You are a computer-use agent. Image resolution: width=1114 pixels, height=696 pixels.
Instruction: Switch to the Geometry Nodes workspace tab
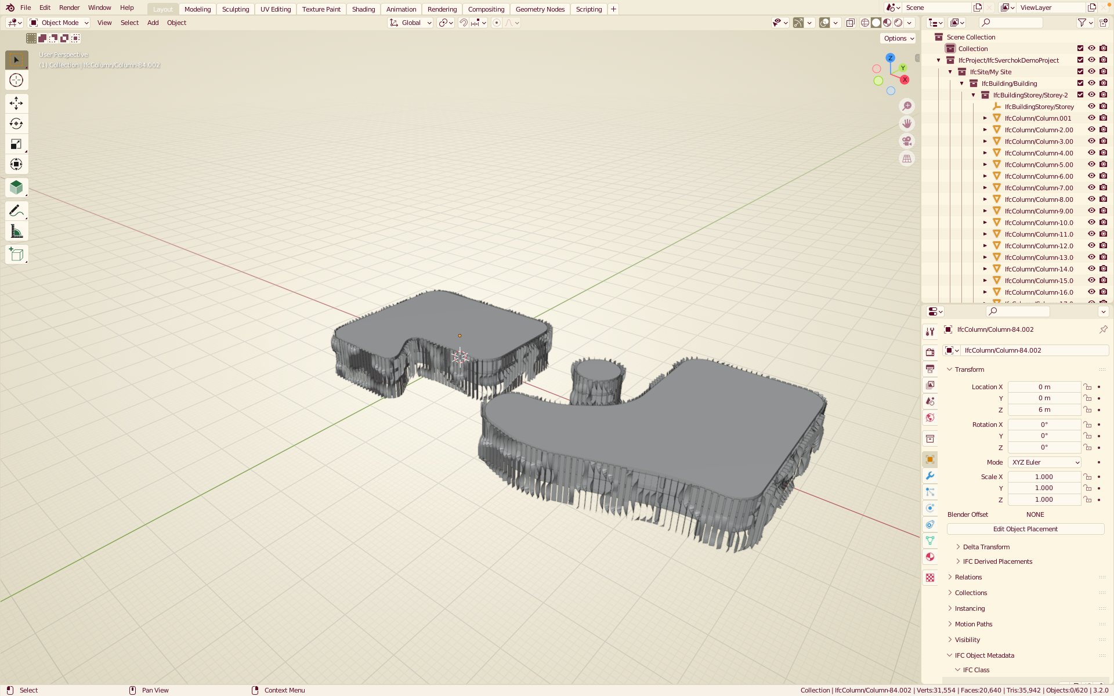[540, 9]
